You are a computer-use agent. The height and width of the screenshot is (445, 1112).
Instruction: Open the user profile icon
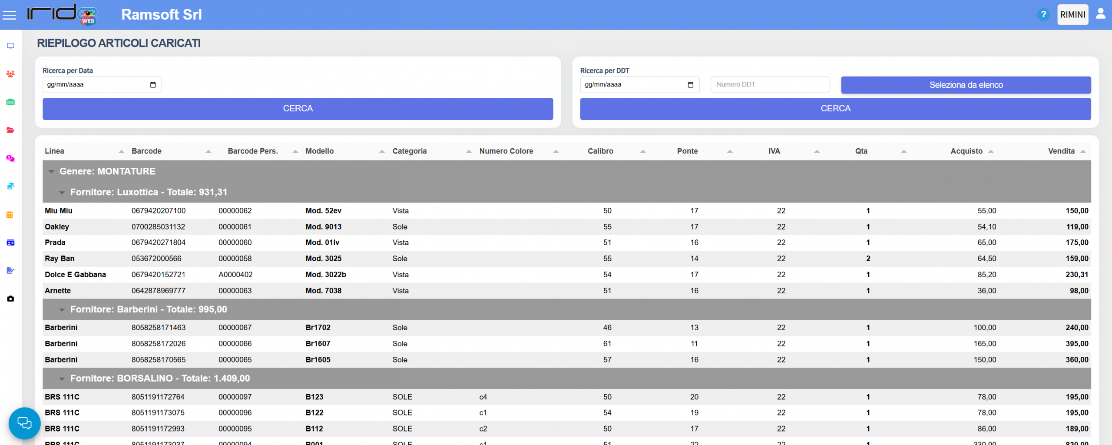(x=1100, y=14)
